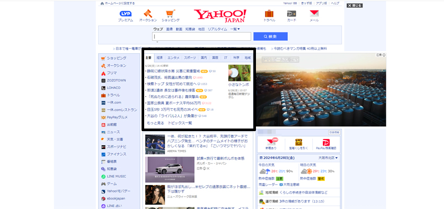Click the hammer icon next to sidebar オークション
Image resolution: width=444 pixels, height=209 pixels.
[x=103, y=66]
